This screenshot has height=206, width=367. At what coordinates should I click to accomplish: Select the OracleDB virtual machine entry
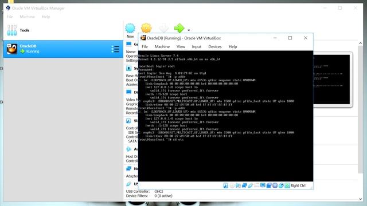63,49
